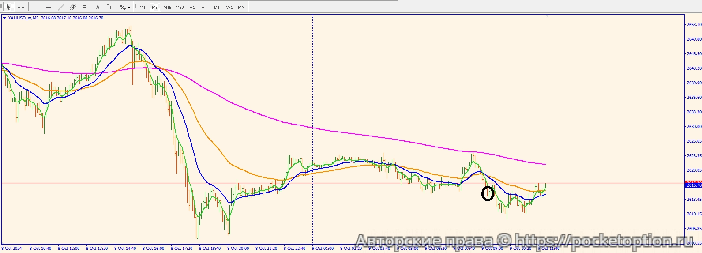Switch chart to M15 timeframe

[x=167, y=7]
